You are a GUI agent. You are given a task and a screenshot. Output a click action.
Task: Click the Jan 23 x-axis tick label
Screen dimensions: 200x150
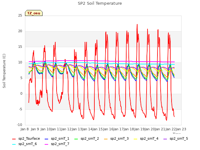point(181,129)
